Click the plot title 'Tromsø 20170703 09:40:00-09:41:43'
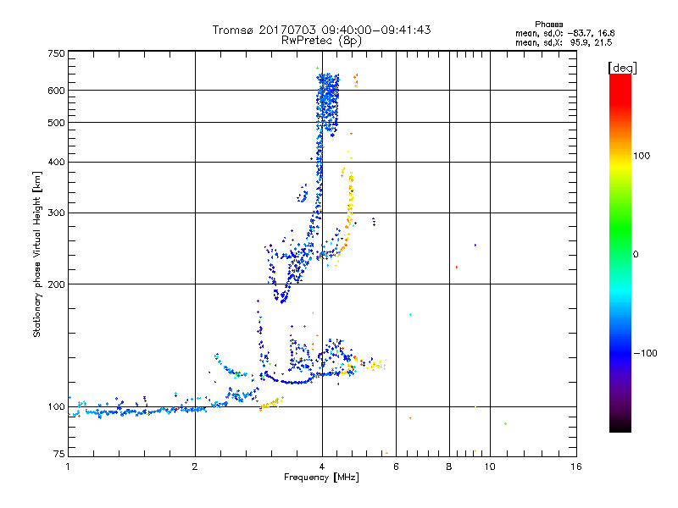The image size is (678, 508). 321,30
